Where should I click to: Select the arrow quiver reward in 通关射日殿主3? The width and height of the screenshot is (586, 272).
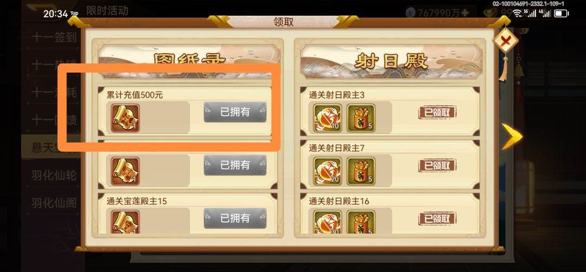[x=361, y=118]
